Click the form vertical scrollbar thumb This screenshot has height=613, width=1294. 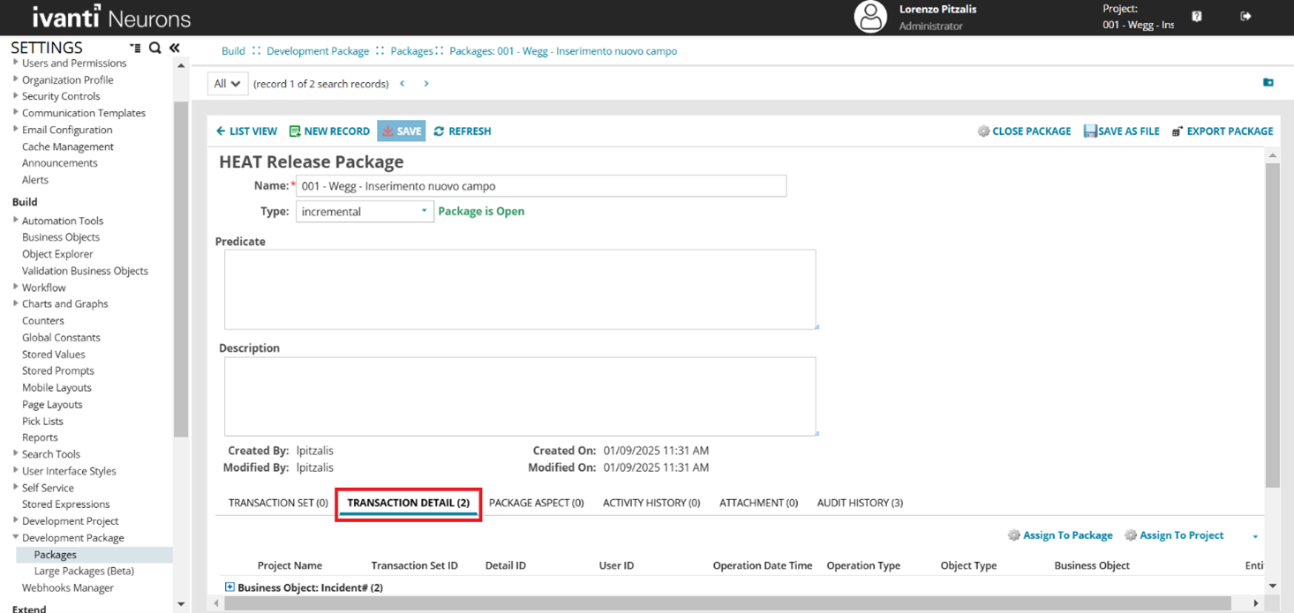click(1272, 325)
